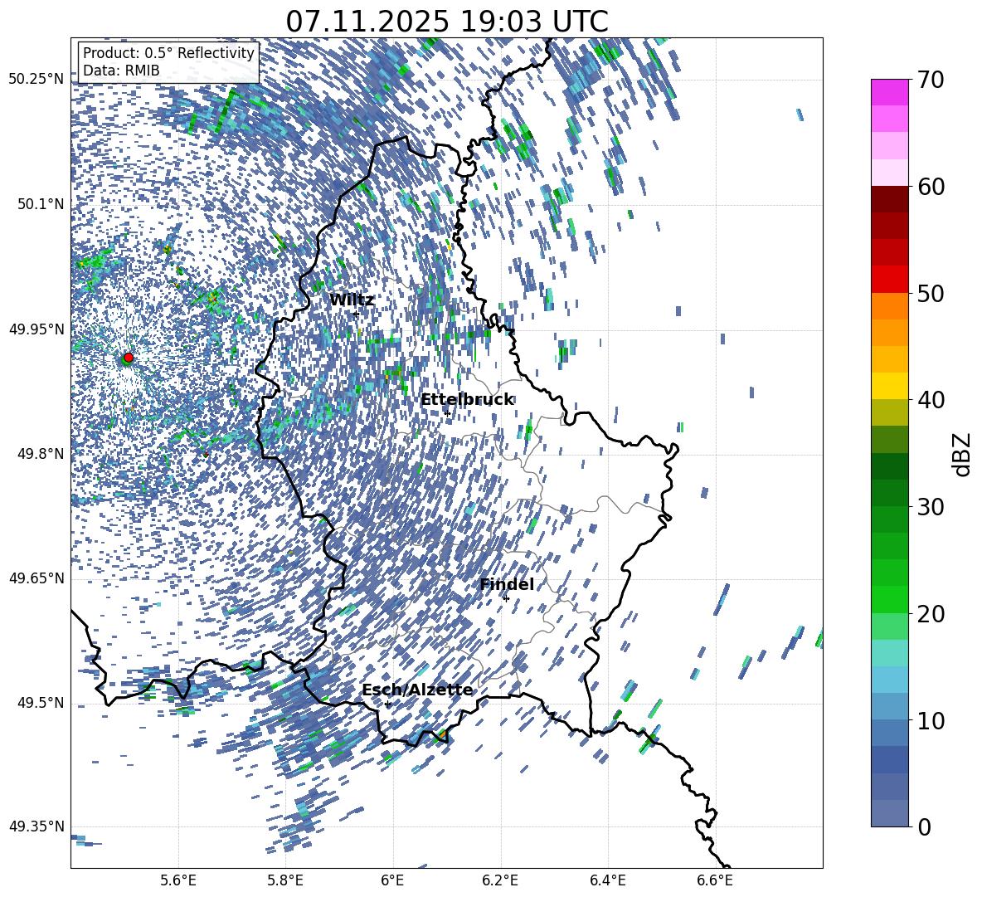Click the 19:03 UTC timestamp title
This screenshot has width=982, height=897.
[446, 22]
